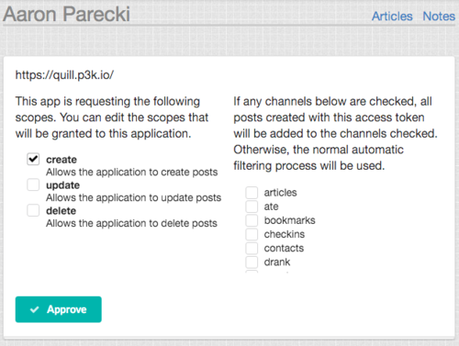Go to Aaron Parecki site title
Image resolution: width=459 pixels, height=346 pixels.
[x=66, y=14]
